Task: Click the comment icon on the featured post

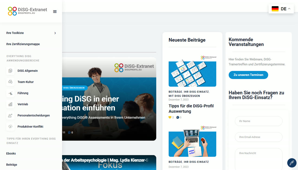Action: click(x=69, y=133)
